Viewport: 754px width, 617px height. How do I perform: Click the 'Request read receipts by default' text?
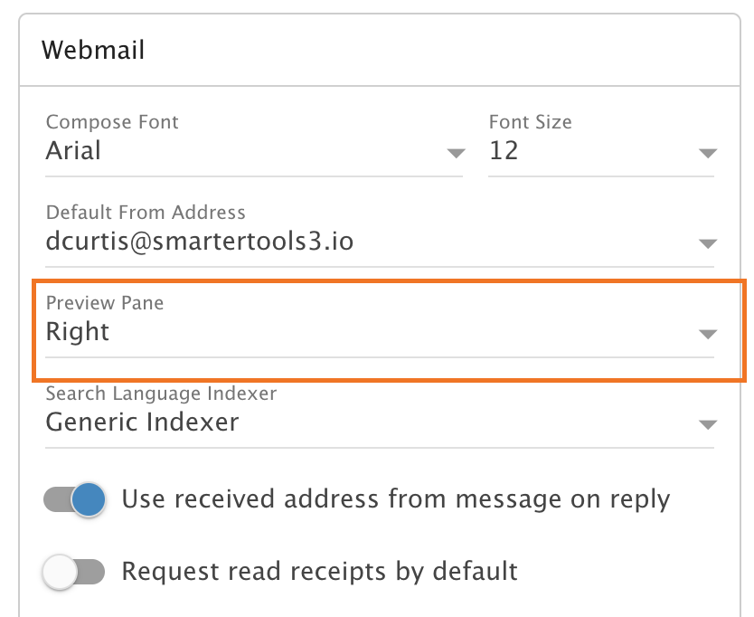319,572
